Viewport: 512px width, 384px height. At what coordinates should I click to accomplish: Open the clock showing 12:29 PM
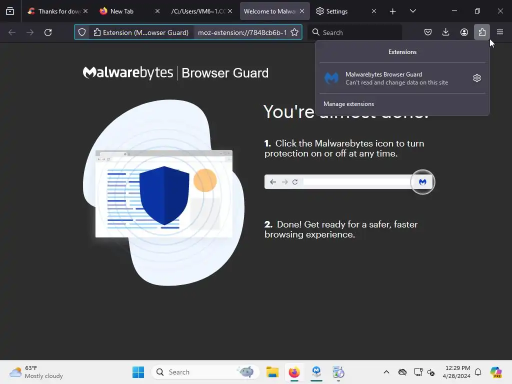pyautogui.click(x=456, y=372)
